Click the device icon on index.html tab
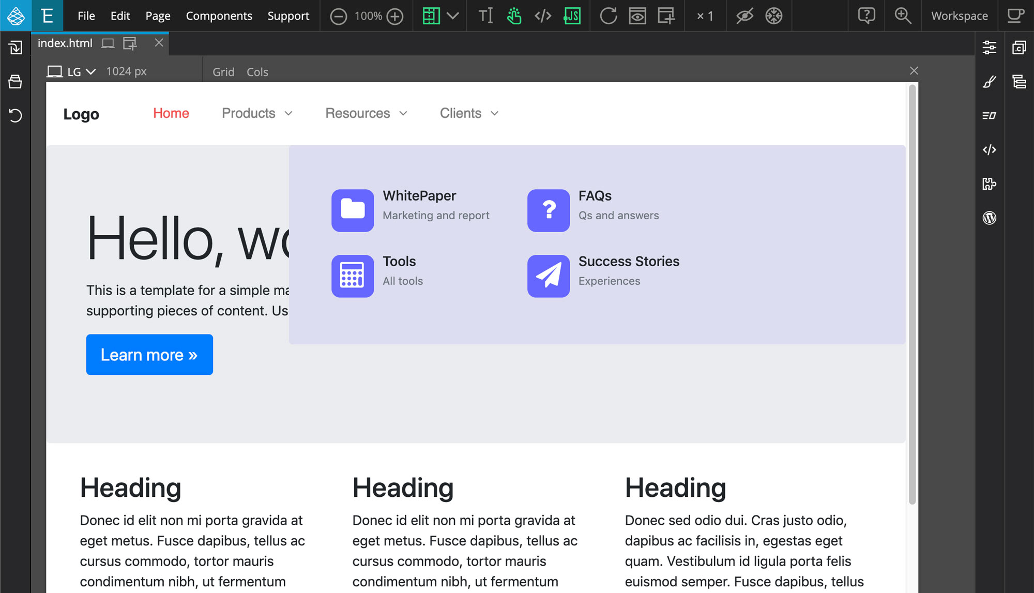Screen dimensions: 1034x593 click(x=108, y=43)
